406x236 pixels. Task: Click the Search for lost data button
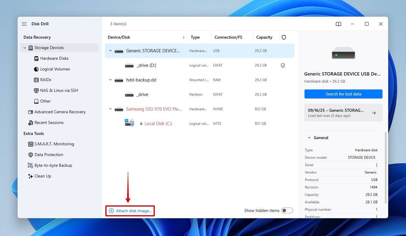[343, 94]
